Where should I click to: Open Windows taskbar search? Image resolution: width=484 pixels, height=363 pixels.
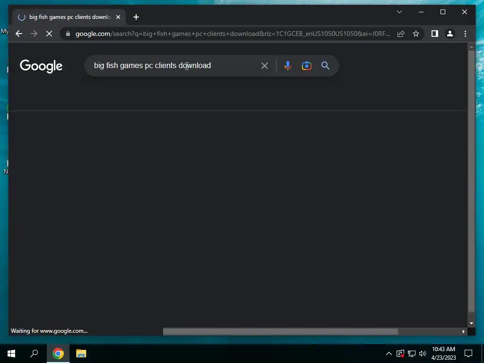(x=34, y=354)
